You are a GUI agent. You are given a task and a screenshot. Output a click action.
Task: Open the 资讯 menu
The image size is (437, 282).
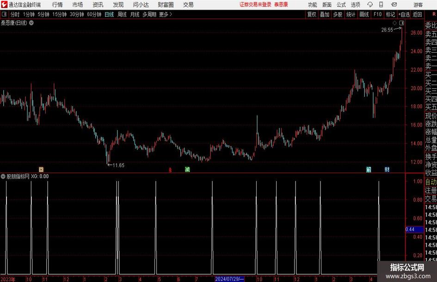click(x=98, y=5)
